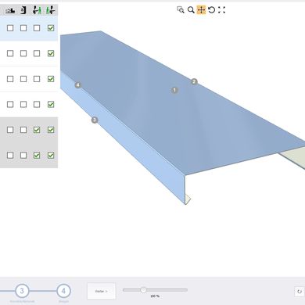Image resolution: width=305 pixels, height=305 pixels.
Task: Check second-column checkbox in sixth row
Action: tap(23, 156)
